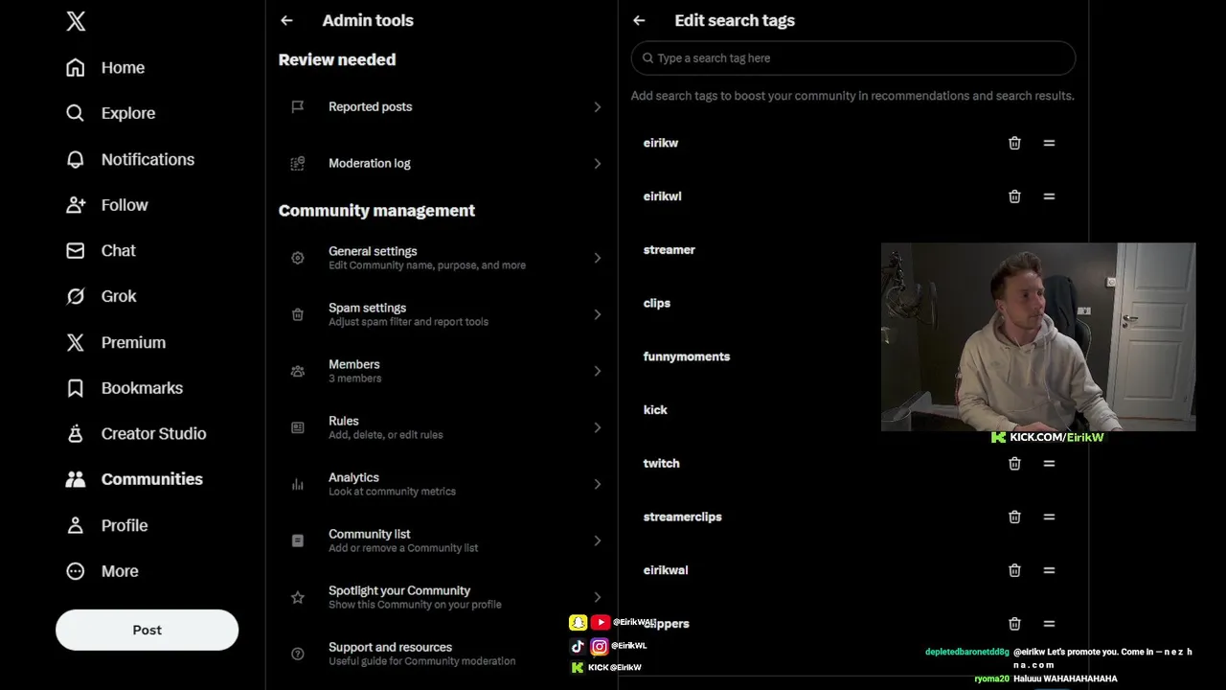Click reorder handle for eirikwal tag

(1049, 570)
